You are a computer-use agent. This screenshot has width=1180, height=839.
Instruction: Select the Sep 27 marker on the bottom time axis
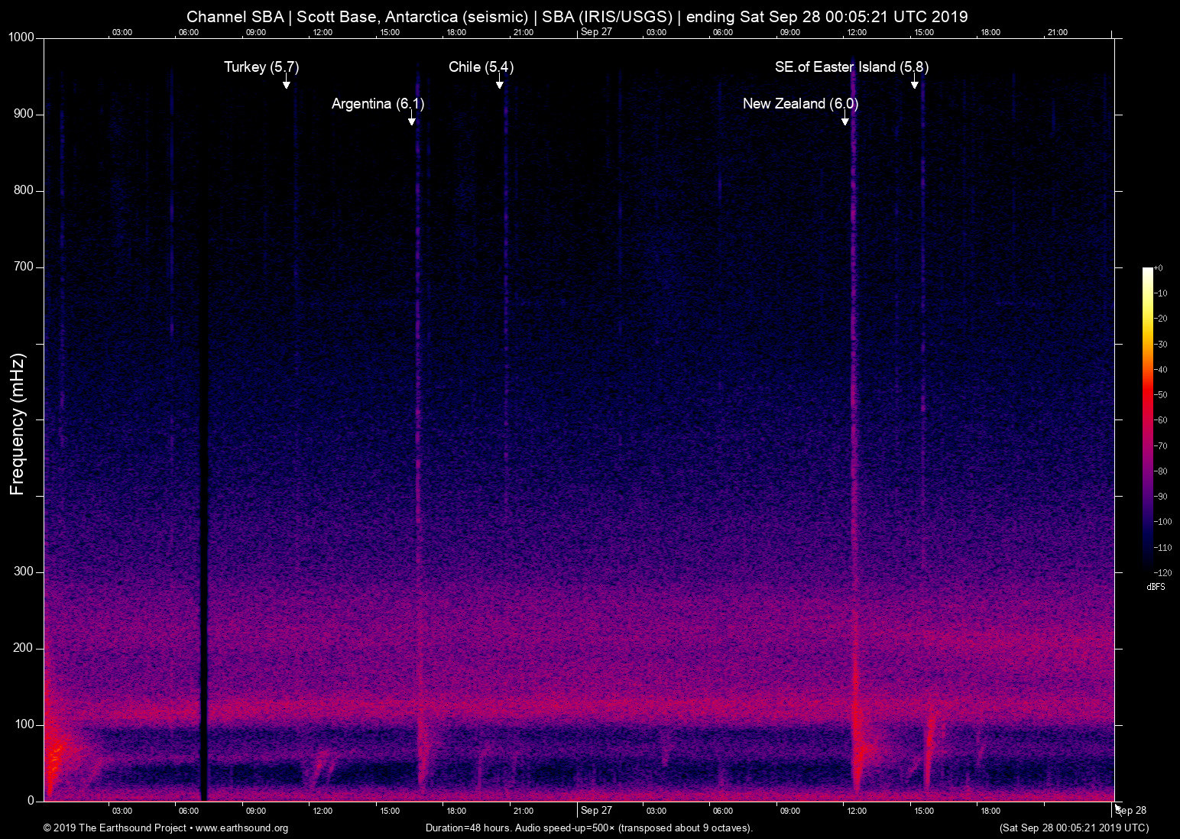(596, 811)
